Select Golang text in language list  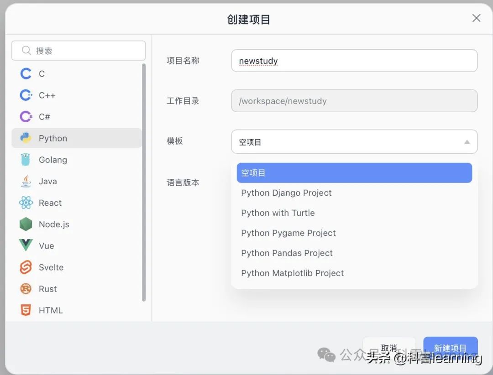coord(53,160)
